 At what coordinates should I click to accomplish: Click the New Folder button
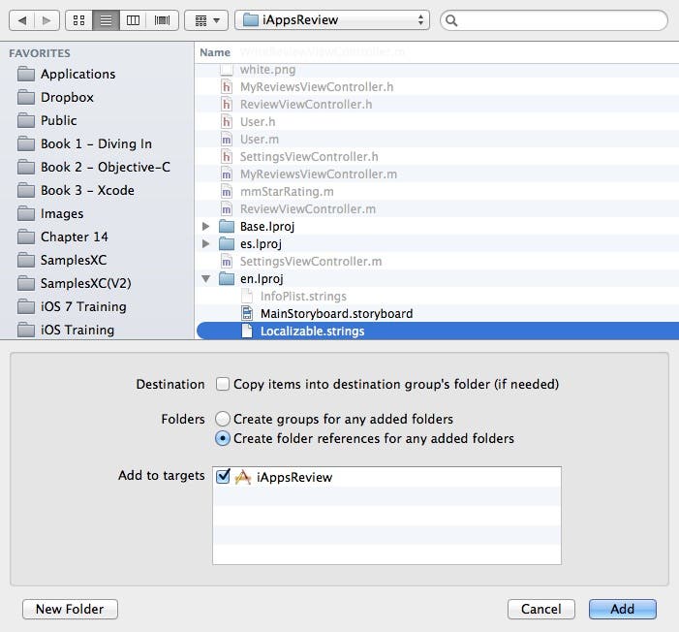click(x=70, y=609)
